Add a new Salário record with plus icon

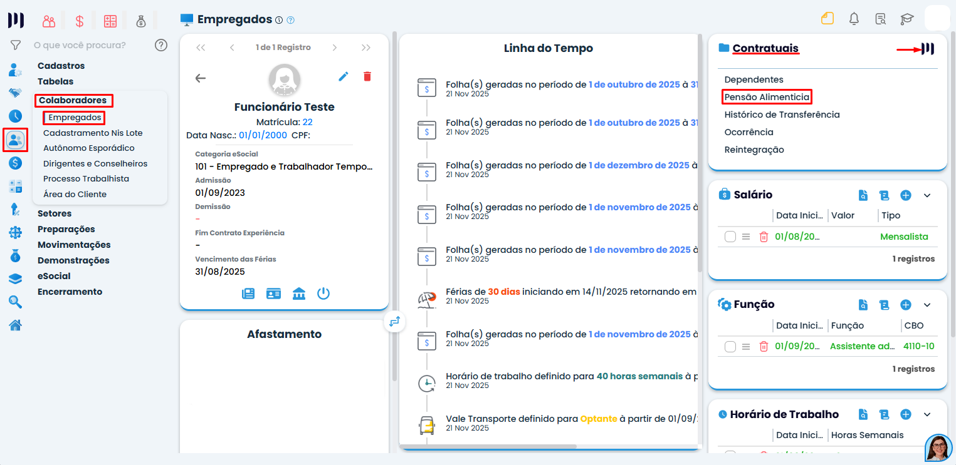coord(905,195)
